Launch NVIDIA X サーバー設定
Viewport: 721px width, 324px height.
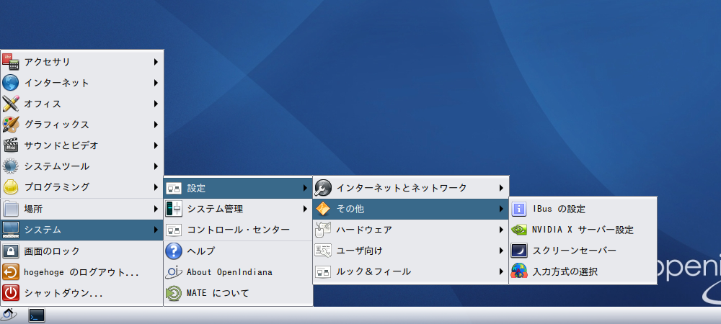583,230
